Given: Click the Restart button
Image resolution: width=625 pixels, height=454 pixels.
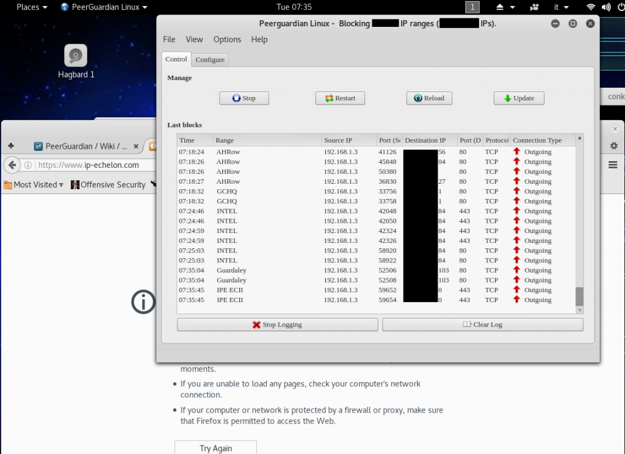Looking at the screenshot, I should coord(340,98).
